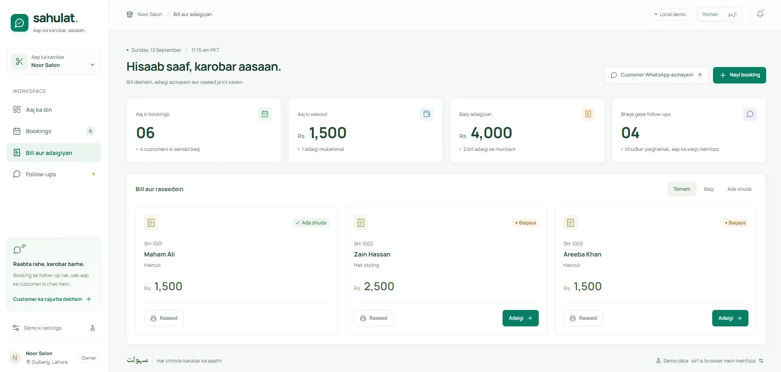The height and width of the screenshot is (372, 781).
Task: Select the Ada shuda filter tab
Action: point(739,189)
